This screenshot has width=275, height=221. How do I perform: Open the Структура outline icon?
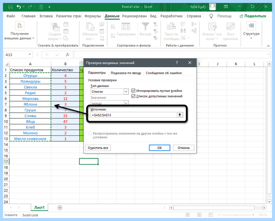pos(251,26)
